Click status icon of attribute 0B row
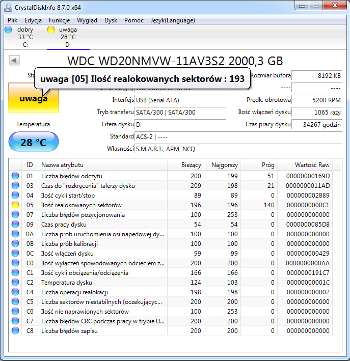Screen dimensions: 350x361 pyautogui.click(x=15, y=243)
